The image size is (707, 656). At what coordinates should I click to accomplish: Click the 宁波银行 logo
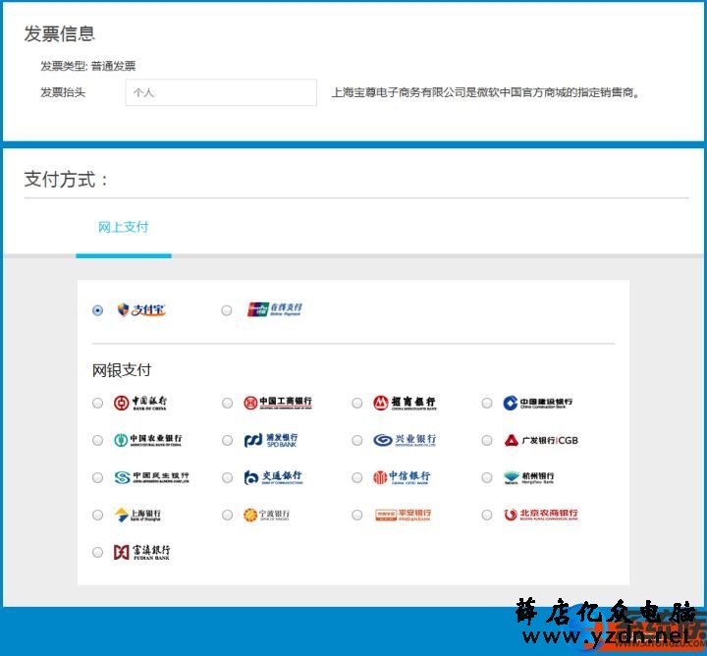(x=266, y=515)
